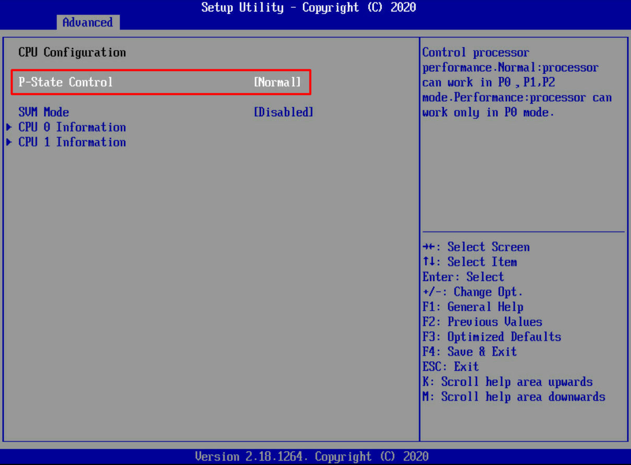Click the left-right arrows Select Screen hint
631x465 pixels.
click(x=476, y=247)
